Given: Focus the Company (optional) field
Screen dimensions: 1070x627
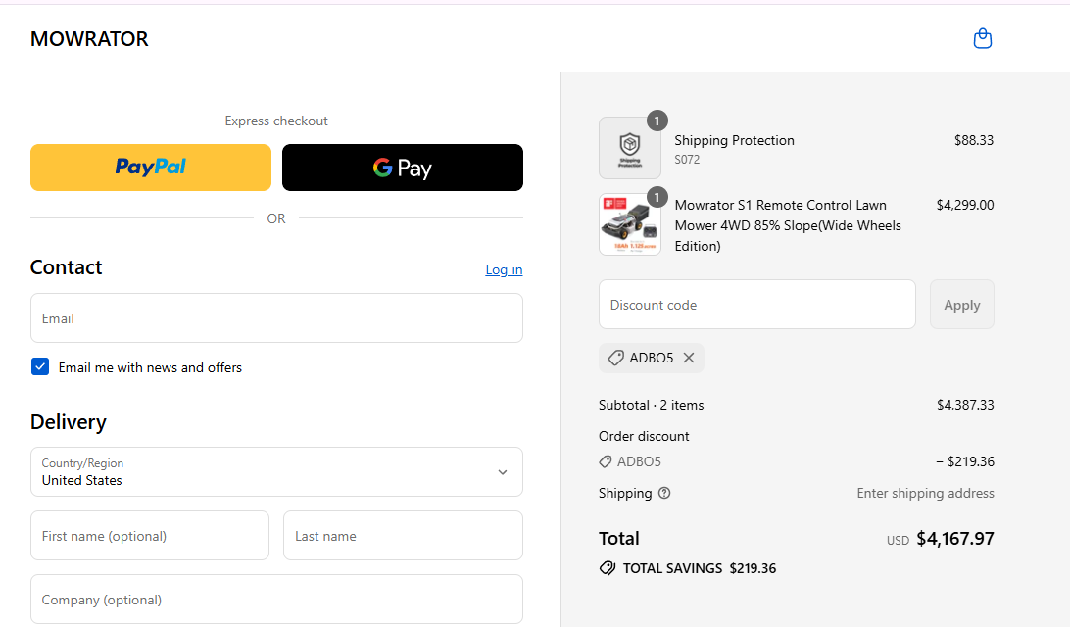Looking at the screenshot, I should [x=276, y=599].
